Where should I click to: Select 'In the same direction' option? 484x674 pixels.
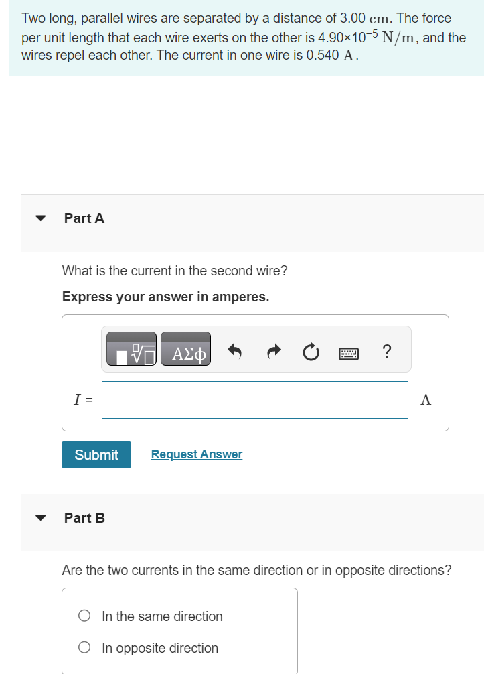pyautogui.click(x=84, y=616)
